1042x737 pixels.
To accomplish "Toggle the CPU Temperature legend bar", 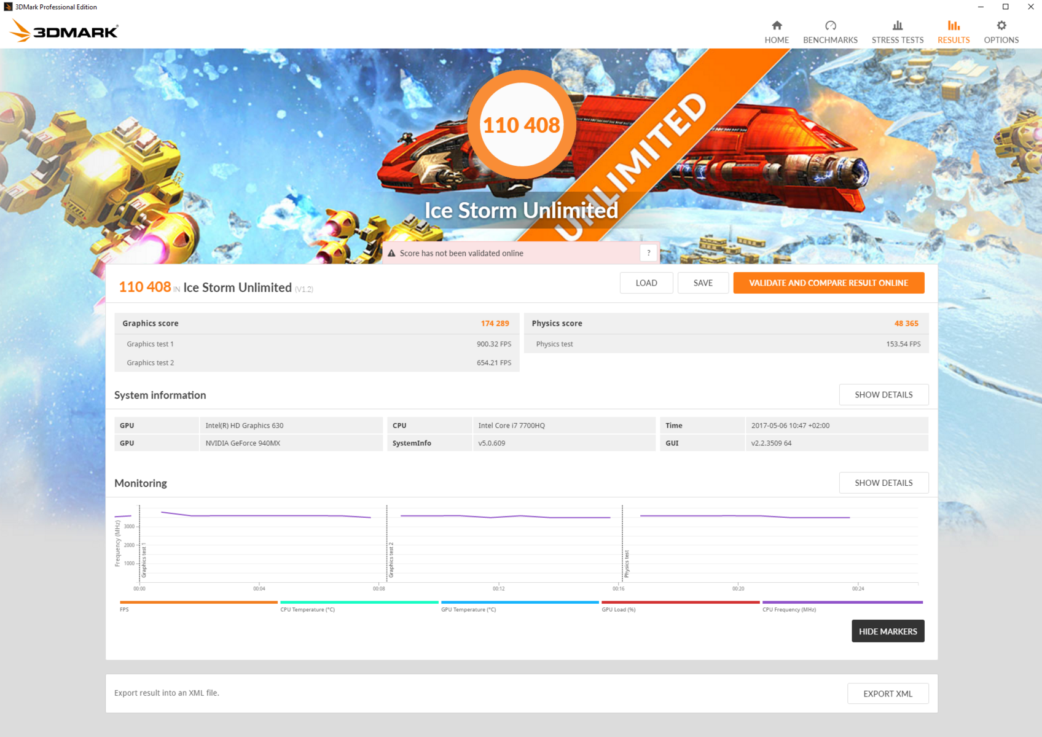I will tap(359, 602).
